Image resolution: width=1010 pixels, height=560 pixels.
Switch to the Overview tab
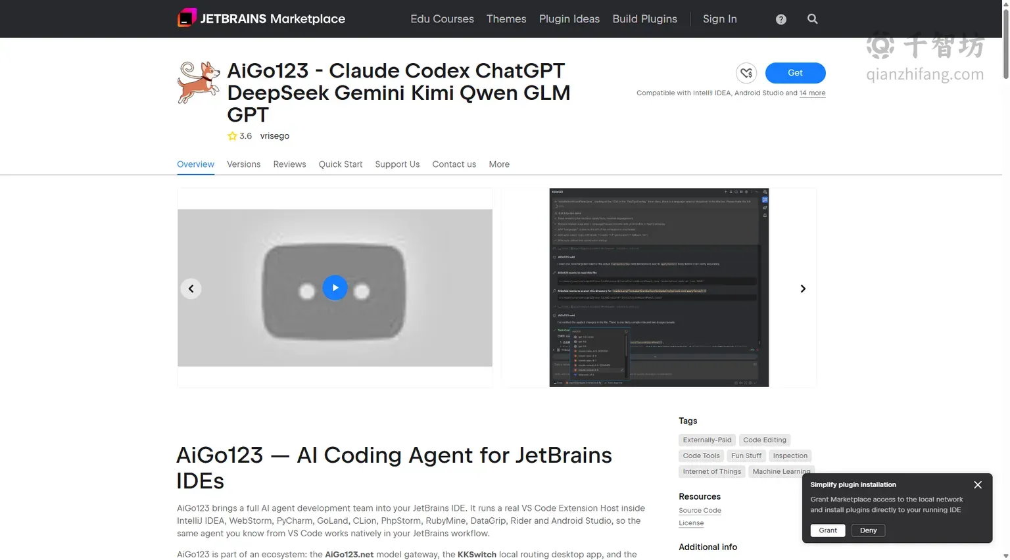coord(195,164)
